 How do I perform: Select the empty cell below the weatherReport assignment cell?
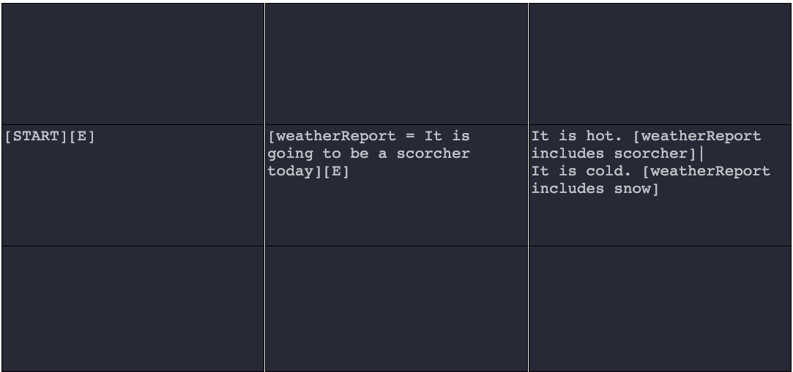[397, 309]
